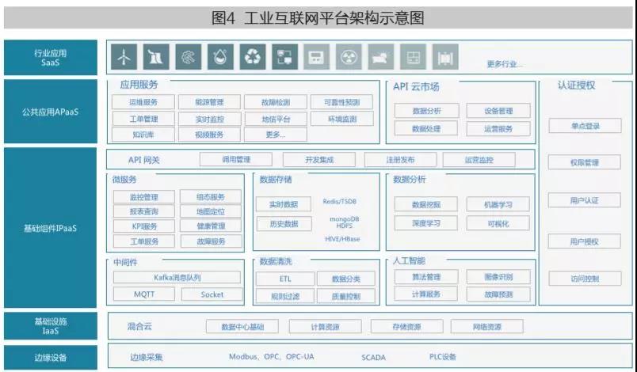Click 数据处理 in API 云市场
The height and width of the screenshot is (372, 637).
426,128
